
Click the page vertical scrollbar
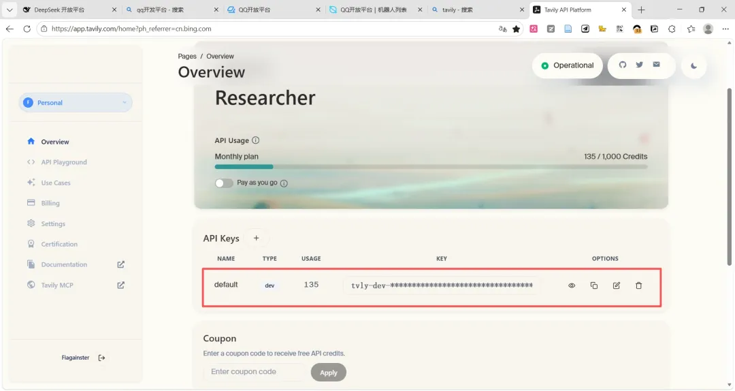tap(729, 176)
